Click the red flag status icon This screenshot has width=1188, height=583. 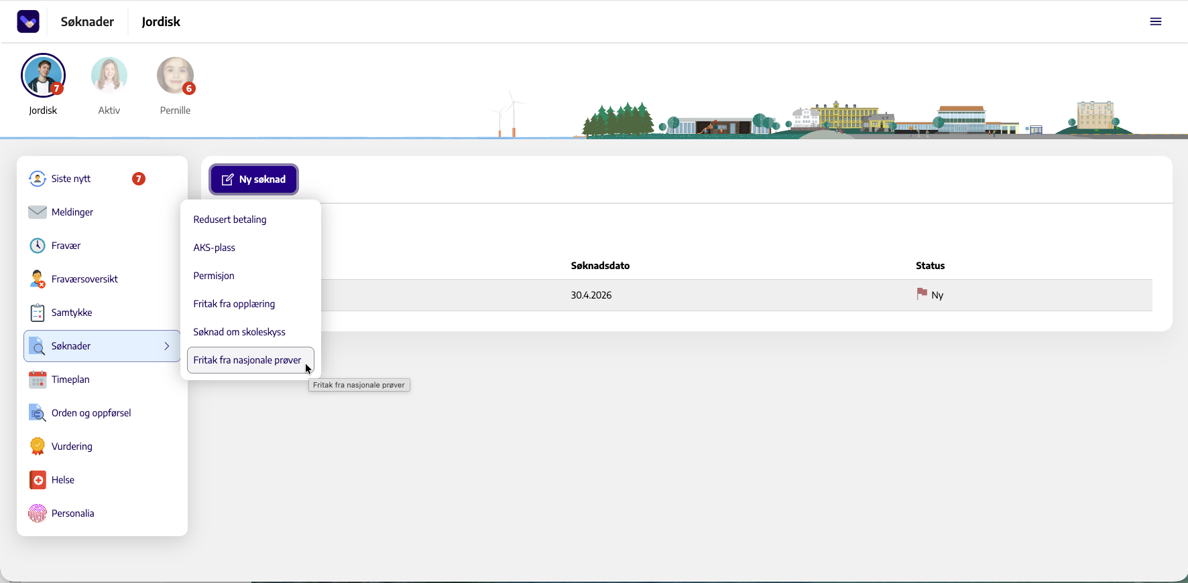pos(922,294)
